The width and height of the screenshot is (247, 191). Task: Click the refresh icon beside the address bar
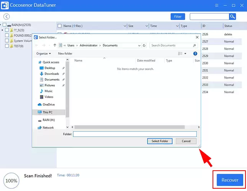click(x=144, y=45)
